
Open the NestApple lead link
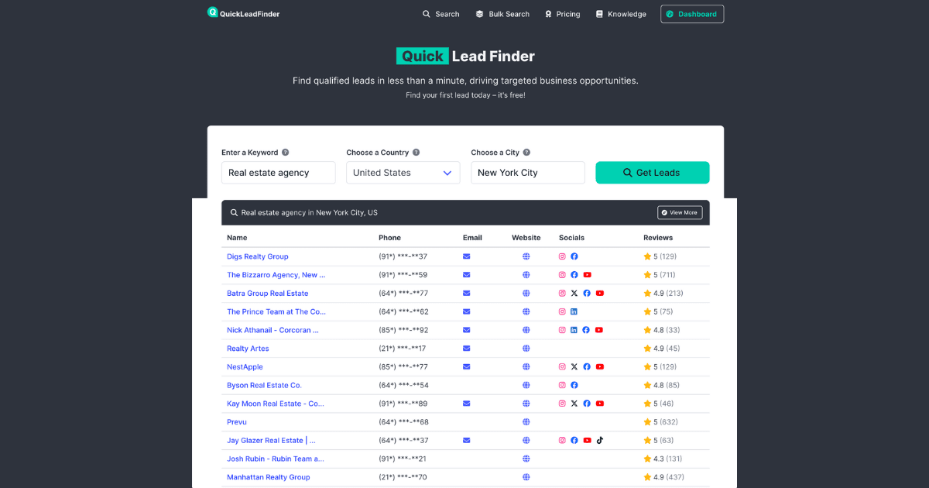[x=245, y=367]
